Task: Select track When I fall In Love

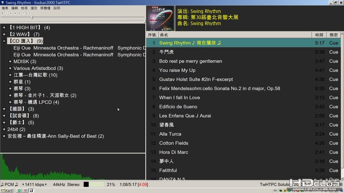Action: 244,98
